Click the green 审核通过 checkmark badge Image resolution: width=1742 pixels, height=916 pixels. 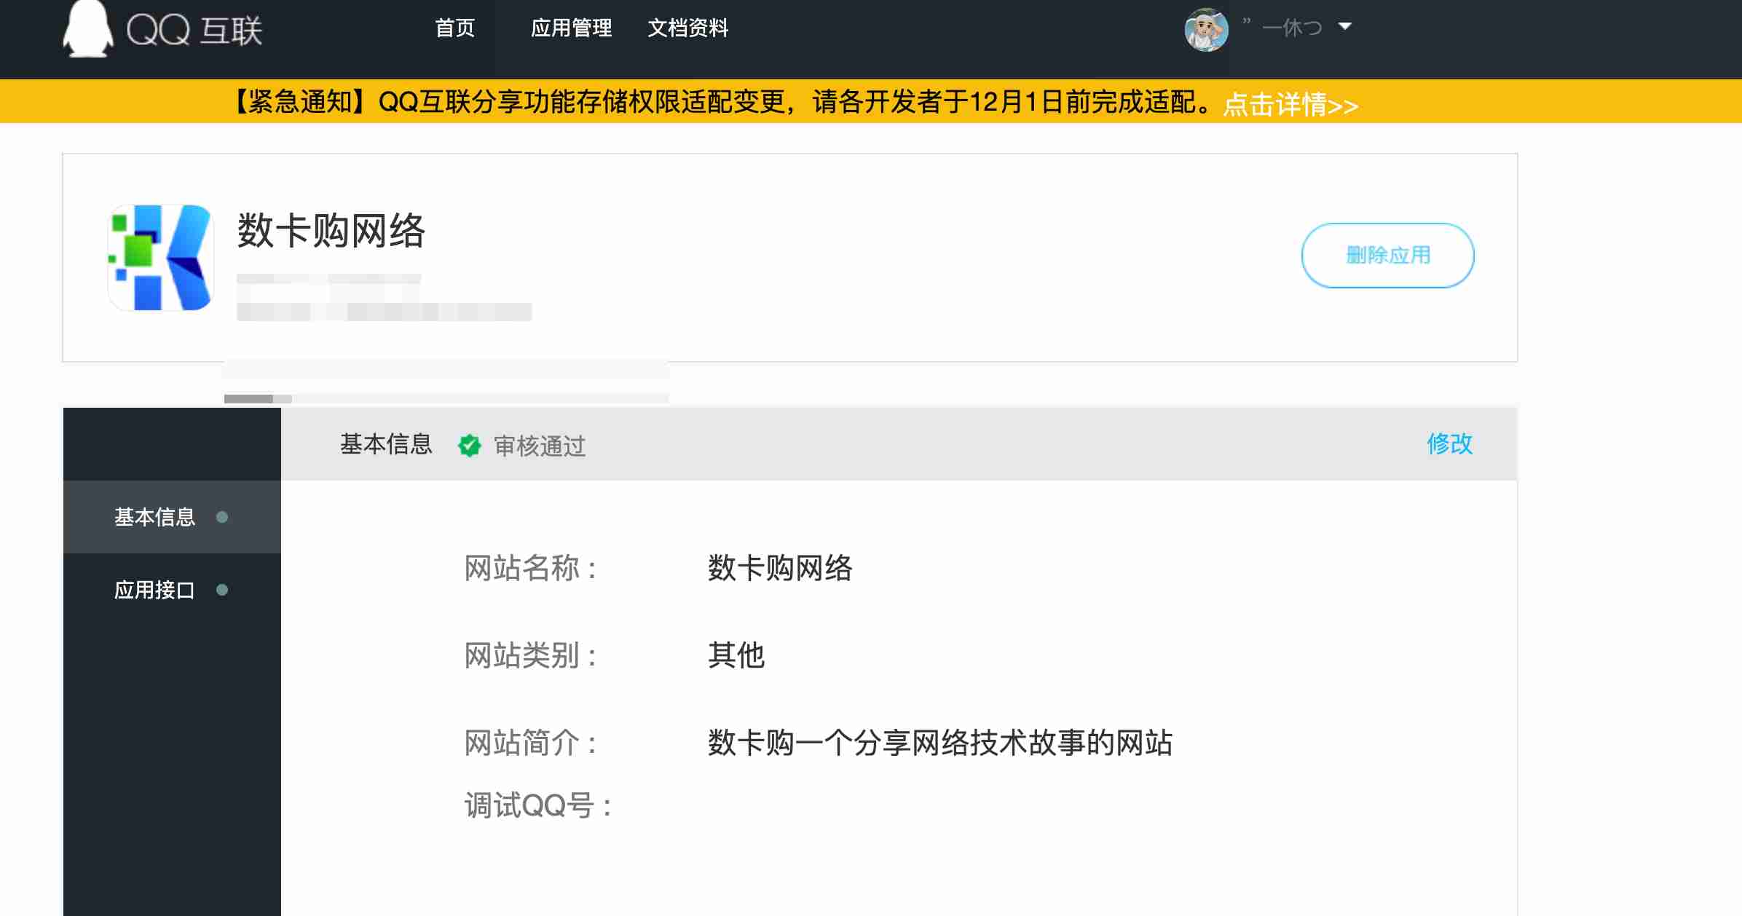[x=470, y=445]
